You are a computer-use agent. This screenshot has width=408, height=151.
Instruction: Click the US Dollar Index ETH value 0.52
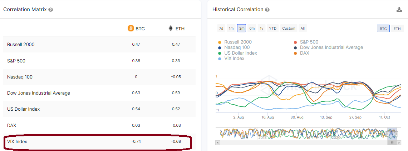pyautogui.click(x=176, y=109)
